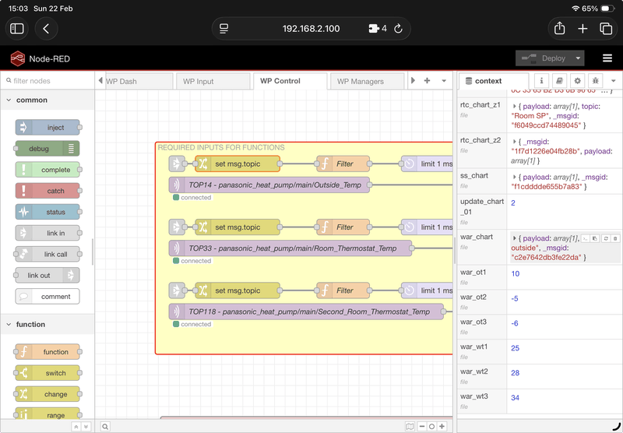
Task: Add a new flow tab
Action: (x=427, y=81)
